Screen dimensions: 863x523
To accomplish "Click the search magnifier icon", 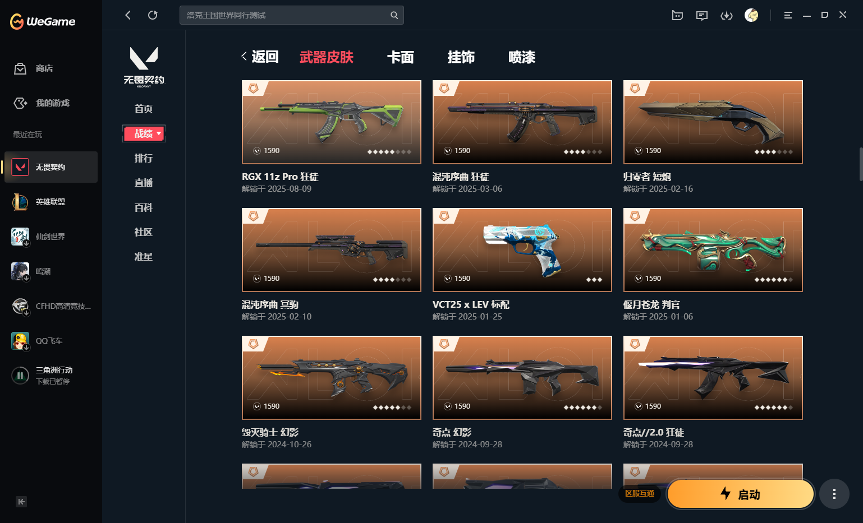I will (394, 15).
